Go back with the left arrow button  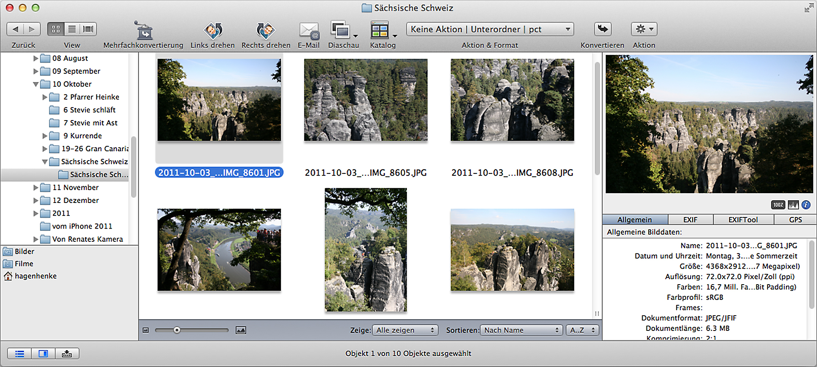coord(16,29)
